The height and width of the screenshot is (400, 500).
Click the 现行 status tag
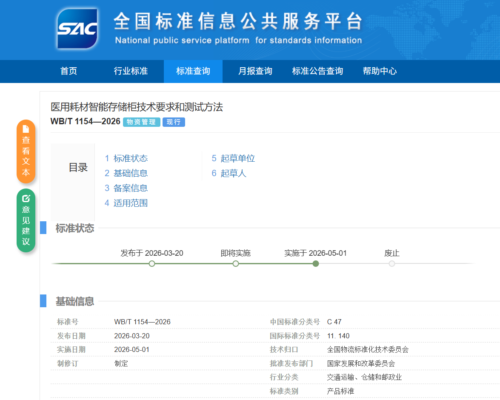(174, 122)
